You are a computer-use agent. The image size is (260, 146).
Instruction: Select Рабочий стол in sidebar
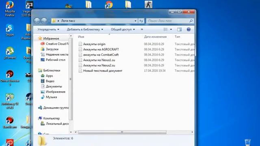pos(56,60)
